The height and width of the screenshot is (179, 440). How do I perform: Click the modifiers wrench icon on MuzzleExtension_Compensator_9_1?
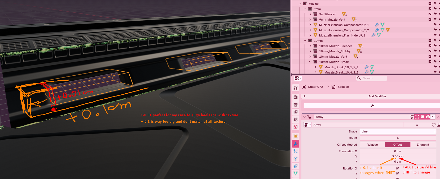point(377,25)
